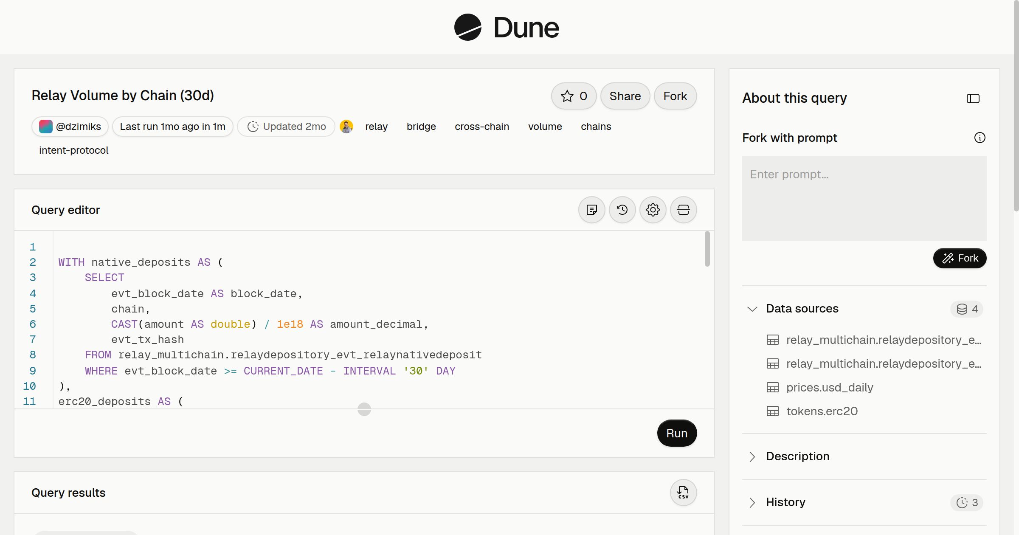This screenshot has height=535, width=1019.
Task: Click the Share button
Action: point(625,96)
